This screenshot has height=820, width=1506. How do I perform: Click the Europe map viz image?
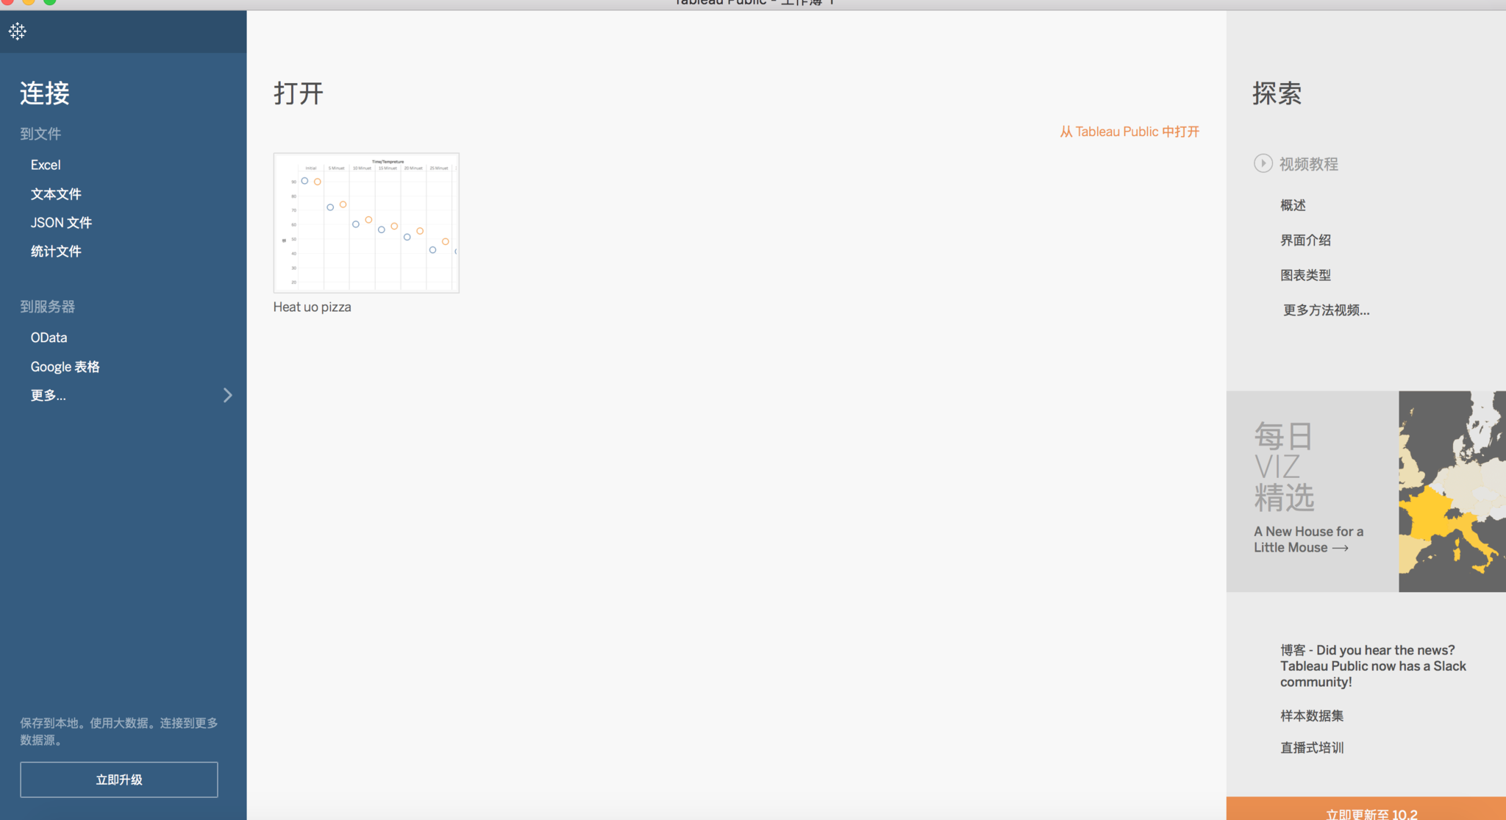[1452, 491]
